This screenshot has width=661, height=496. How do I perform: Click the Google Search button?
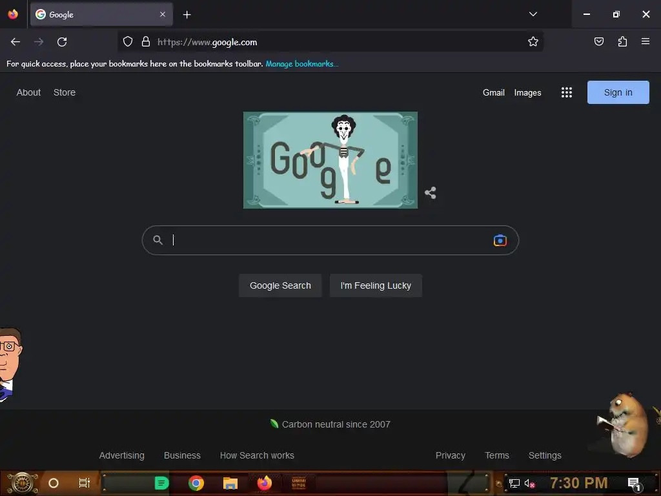point(280,285)
